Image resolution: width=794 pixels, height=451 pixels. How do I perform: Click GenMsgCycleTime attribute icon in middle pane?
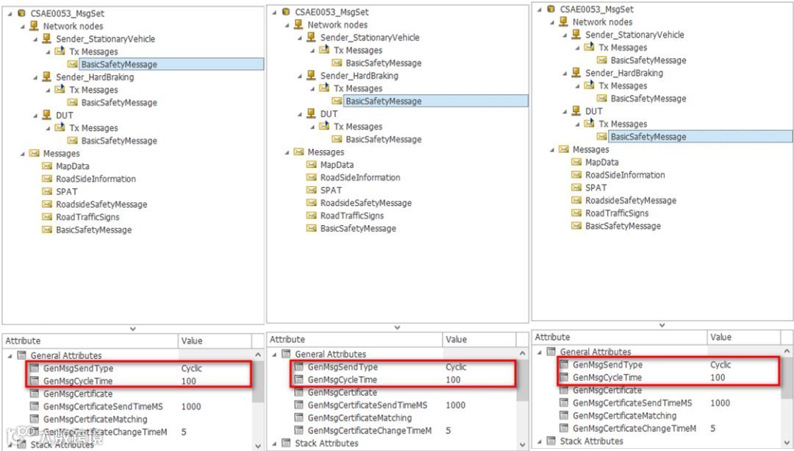point(298,379)
